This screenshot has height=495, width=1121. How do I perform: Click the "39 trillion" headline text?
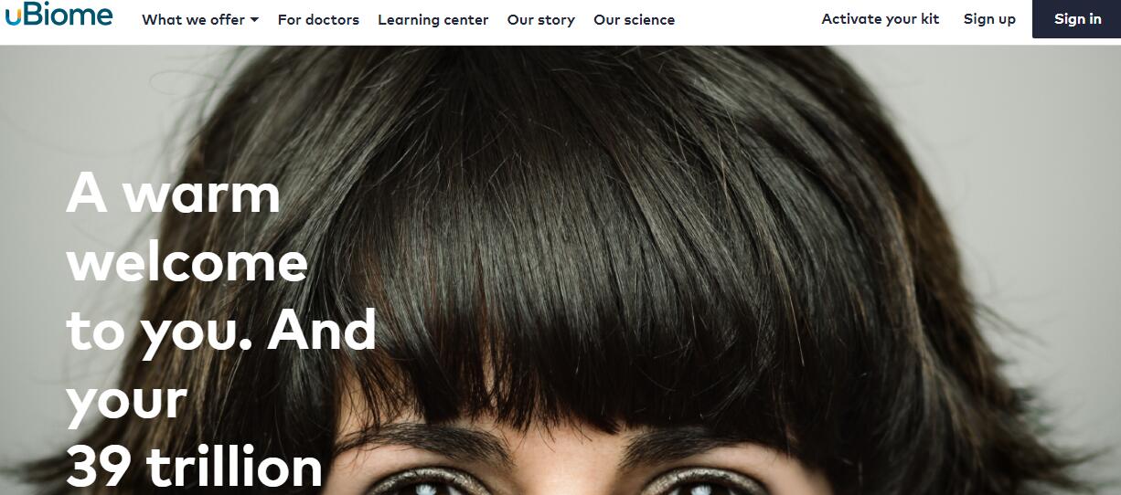coord(194,468)
